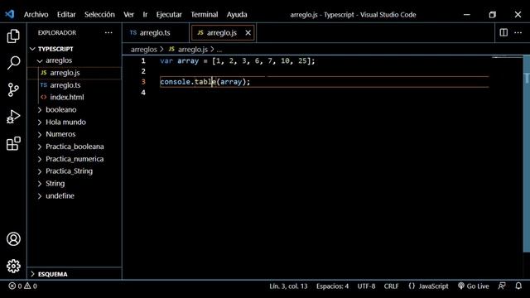Expand the Practica_numerica folder
The image size is (530, 298).
click(75, 159)
